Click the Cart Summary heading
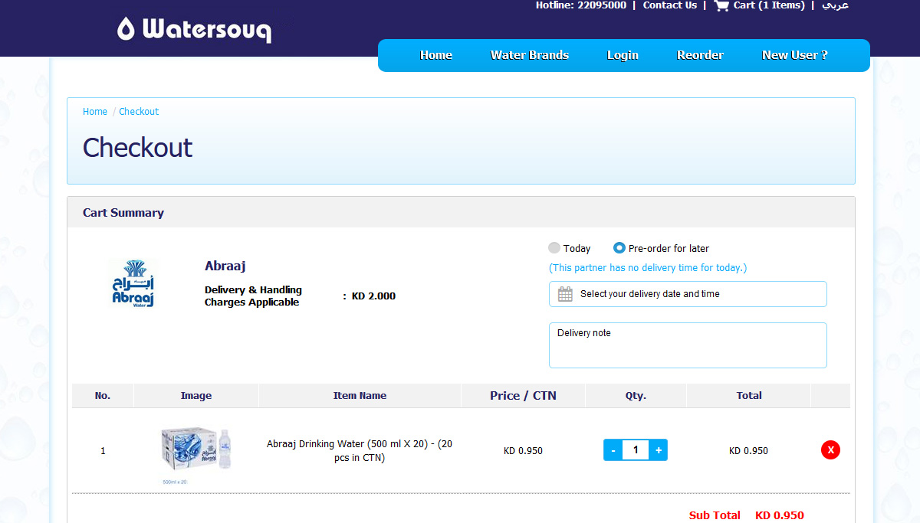 coord(123,213)
